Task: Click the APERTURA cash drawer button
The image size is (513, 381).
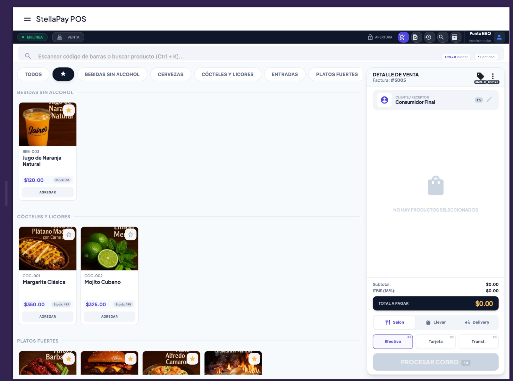Action: tap(380, 37)
